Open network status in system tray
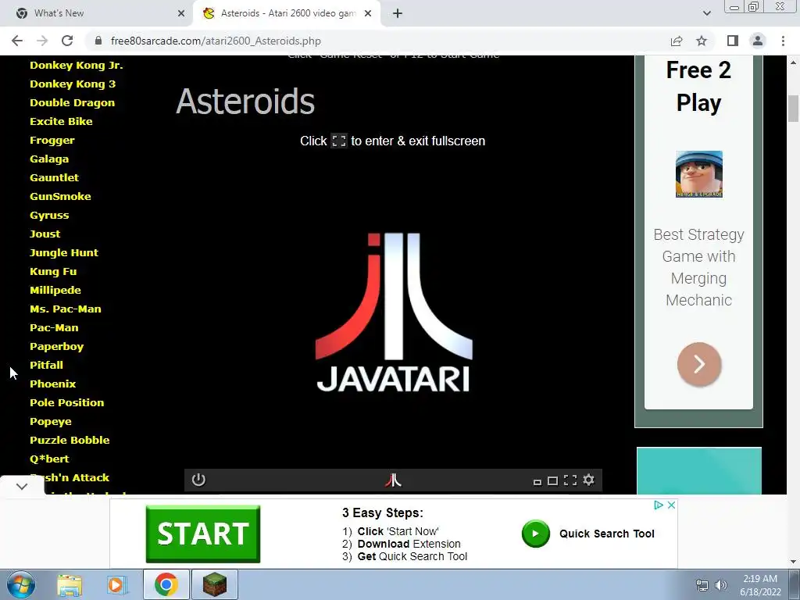Viewport: 800px width, 600px height. [x=702, y=586]
